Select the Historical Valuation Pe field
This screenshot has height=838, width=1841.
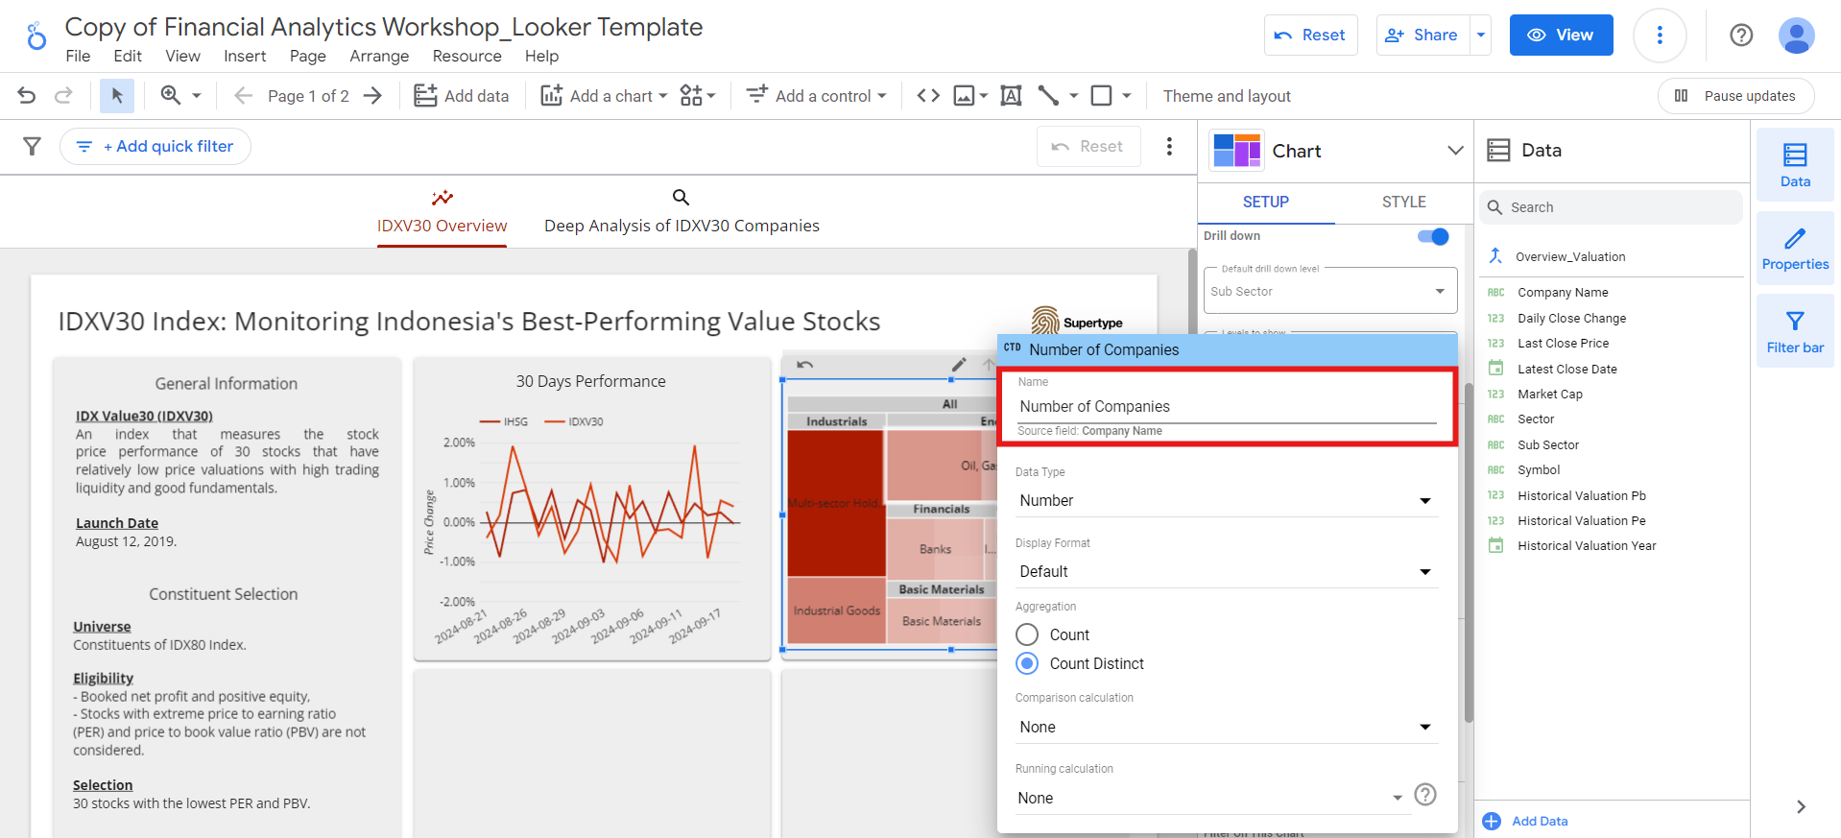[1581, 520]
